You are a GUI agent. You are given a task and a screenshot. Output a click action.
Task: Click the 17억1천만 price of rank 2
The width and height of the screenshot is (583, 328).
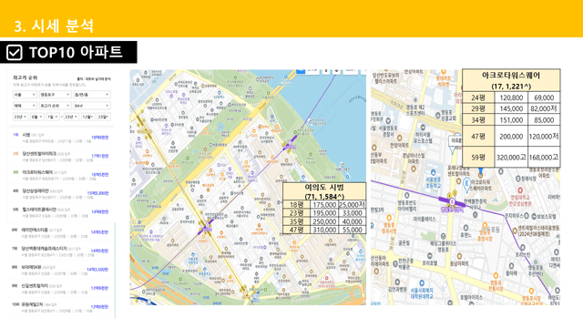pos(100,156)
